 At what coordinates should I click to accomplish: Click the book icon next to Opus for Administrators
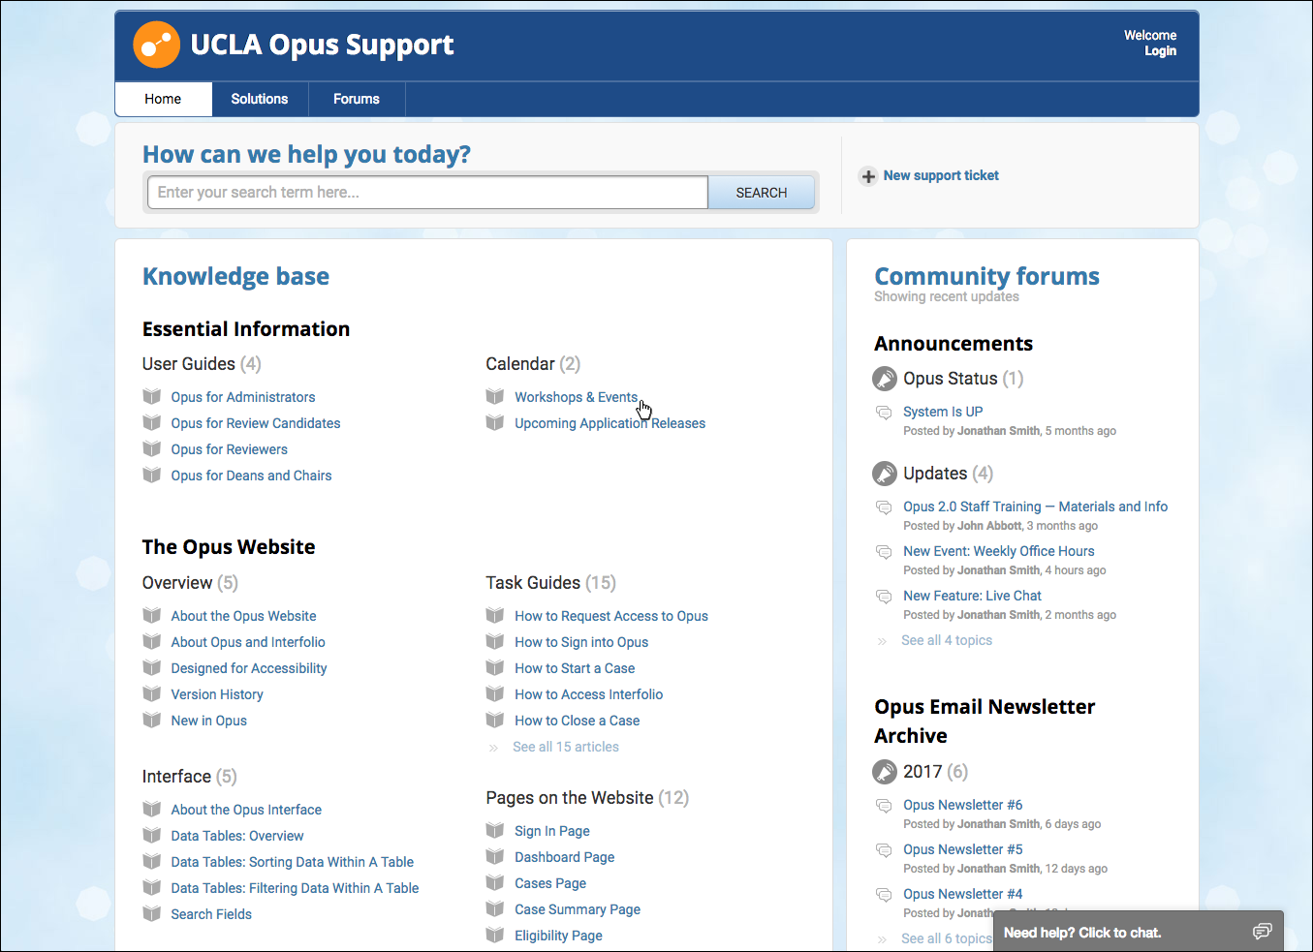(x=152, y=396)
